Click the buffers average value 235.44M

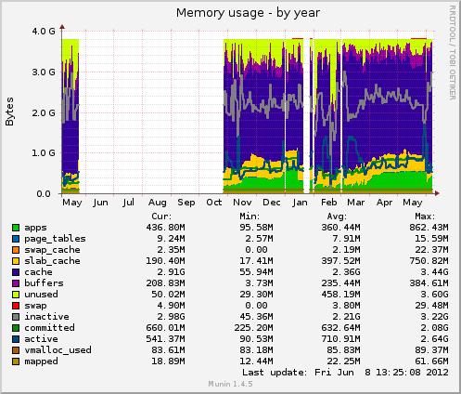tap(340, 283)
